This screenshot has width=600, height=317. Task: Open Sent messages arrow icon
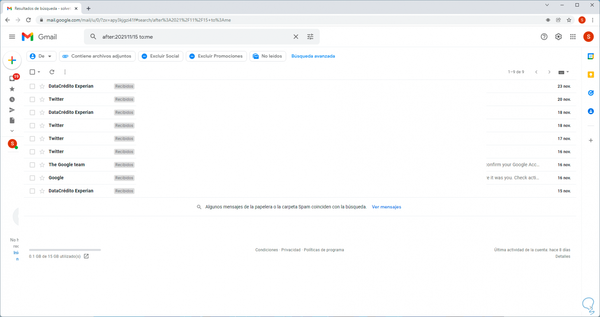[12, 110]
